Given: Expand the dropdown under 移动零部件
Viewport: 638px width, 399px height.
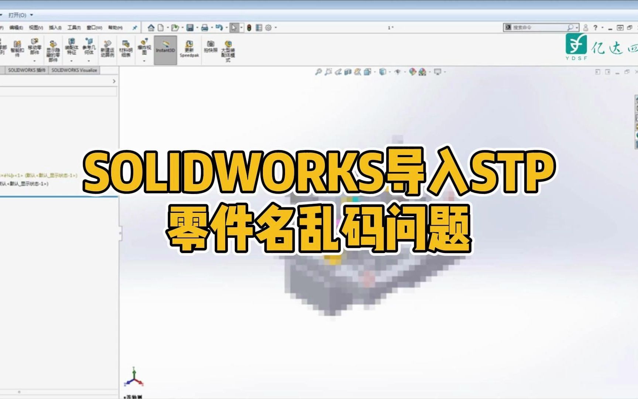Looking at the screenshot, I should click(34, 61).
